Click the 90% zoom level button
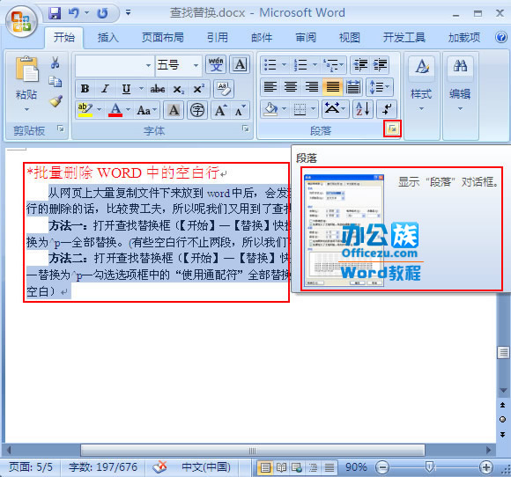This screenshot has width=511, height=477. click(x=356, y=467)
